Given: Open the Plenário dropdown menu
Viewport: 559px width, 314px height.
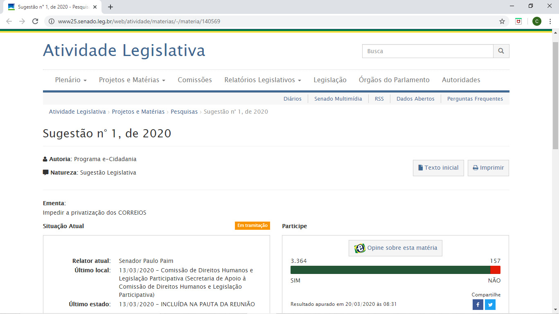Looking at the screenshot, I should 71,80.
